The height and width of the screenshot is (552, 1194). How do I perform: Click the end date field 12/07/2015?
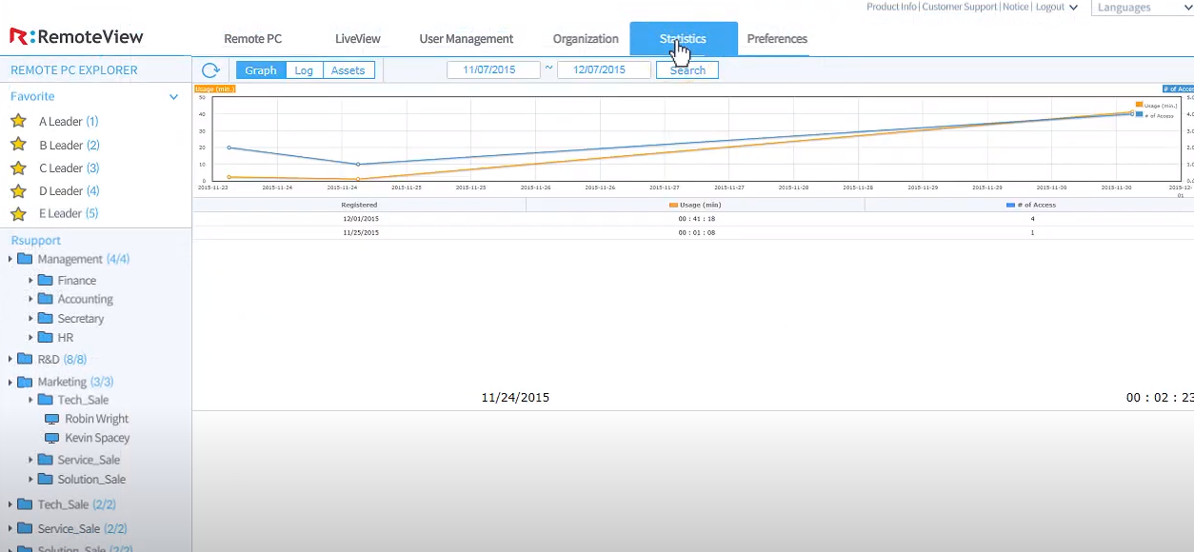[x=604, y=70]
